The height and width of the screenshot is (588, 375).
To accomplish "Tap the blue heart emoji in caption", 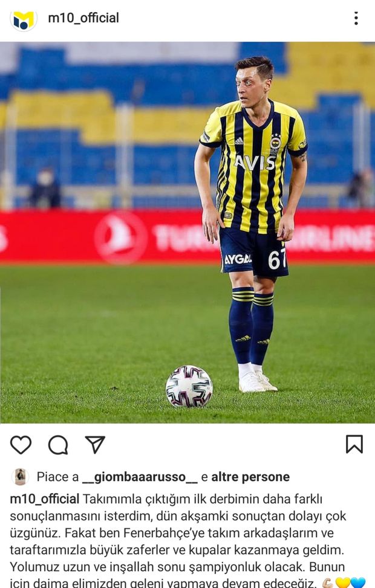I will (357, 583).
